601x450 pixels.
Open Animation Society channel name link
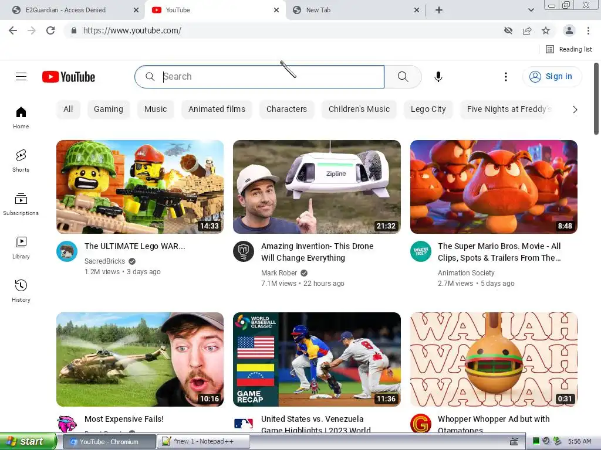point(466,273)
